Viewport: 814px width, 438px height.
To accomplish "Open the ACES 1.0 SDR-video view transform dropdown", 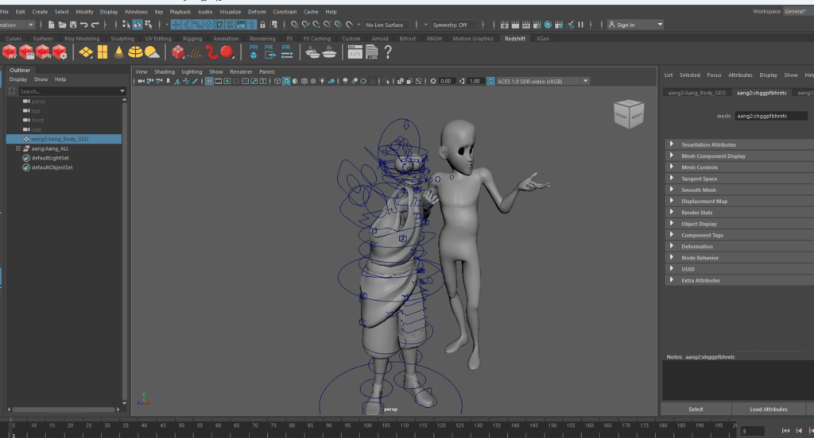I will point(542,81).
